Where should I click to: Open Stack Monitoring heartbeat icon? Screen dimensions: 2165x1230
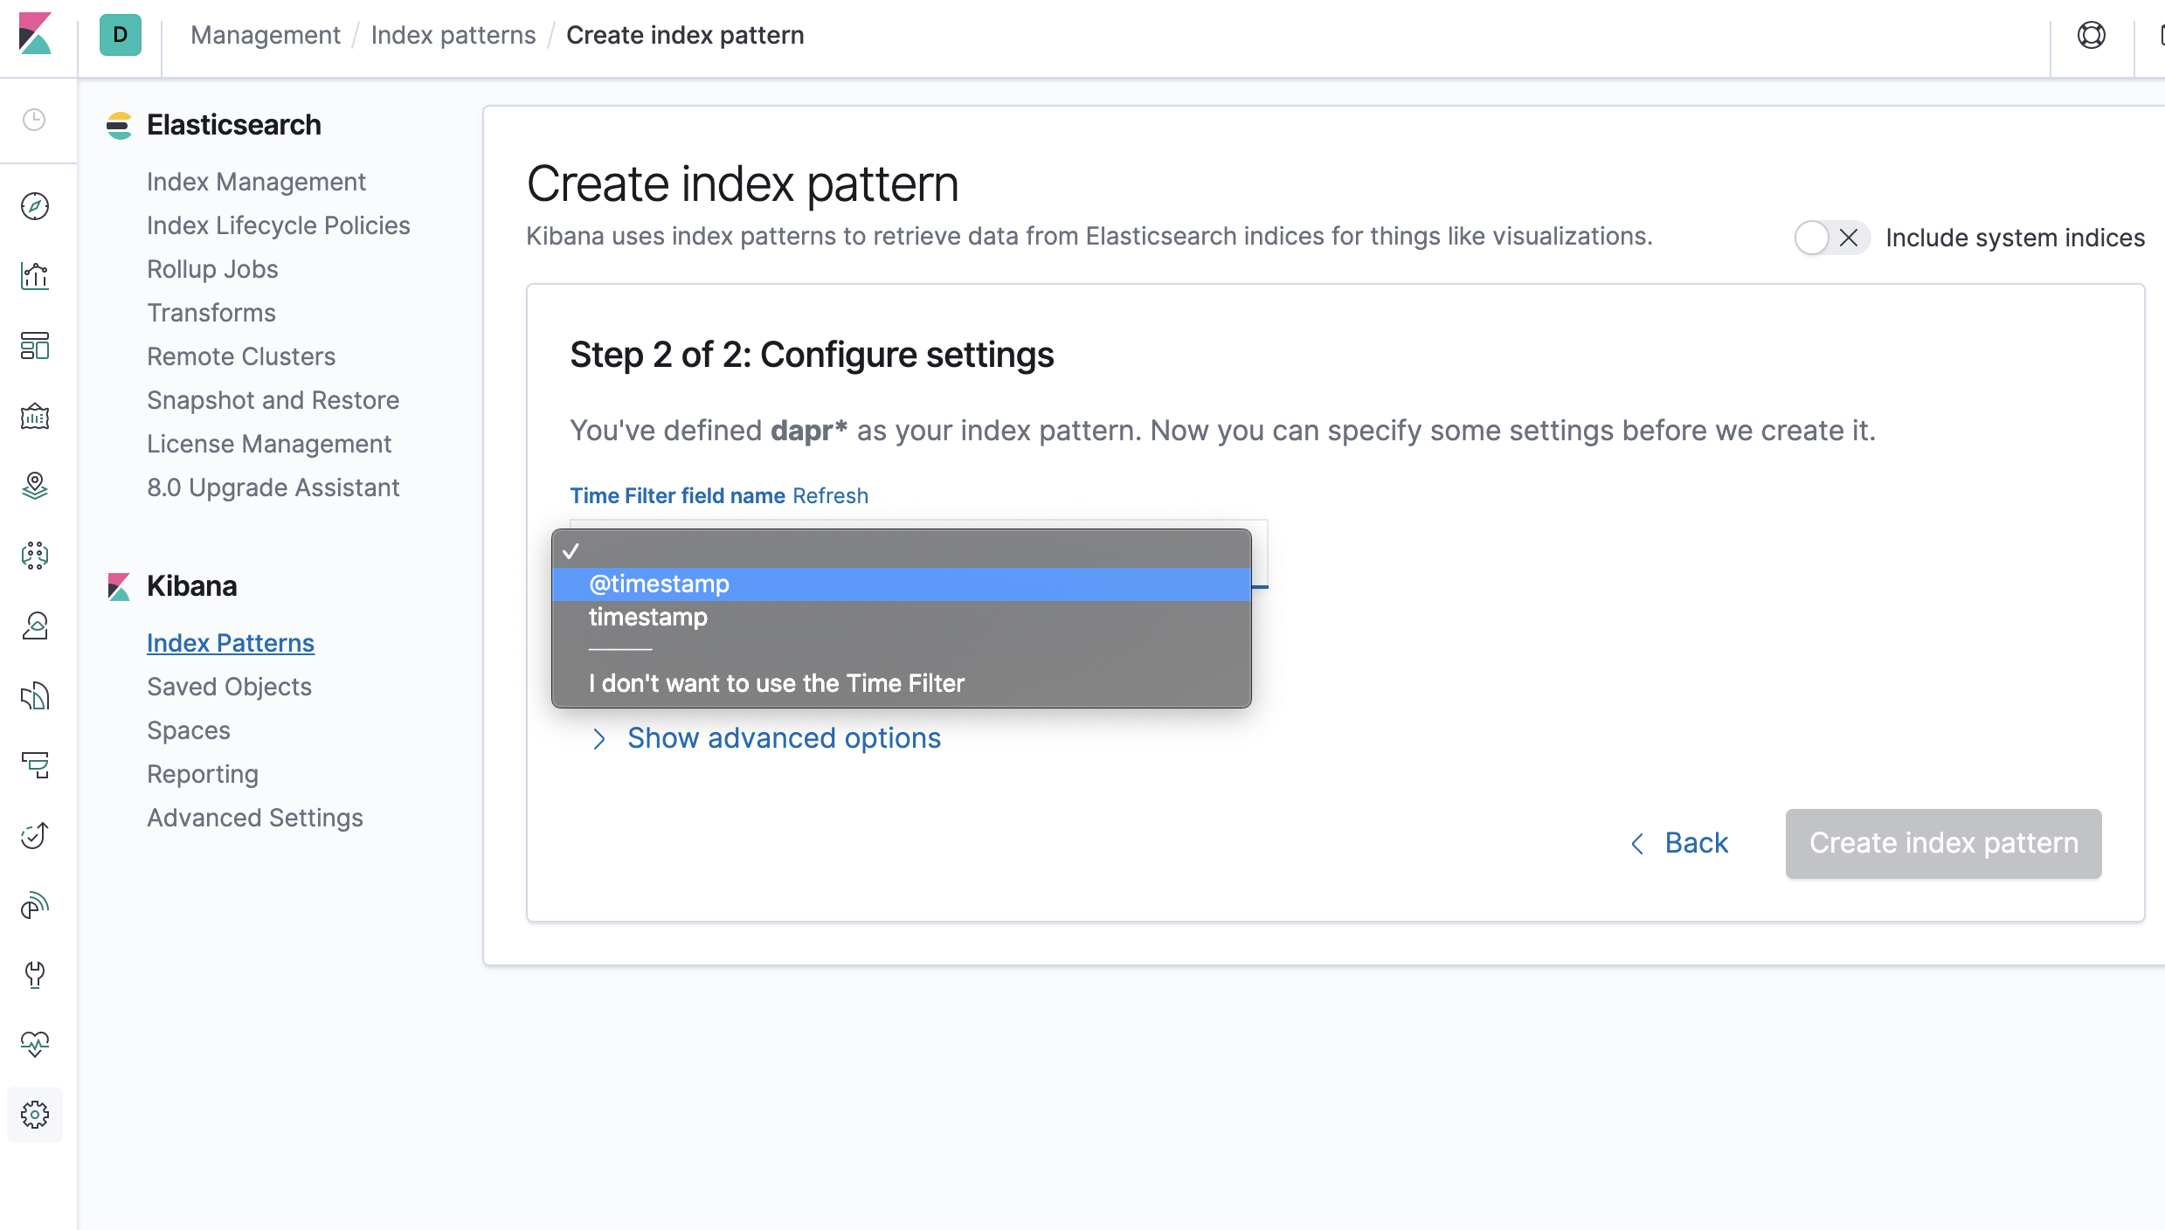click(35, 1044)
